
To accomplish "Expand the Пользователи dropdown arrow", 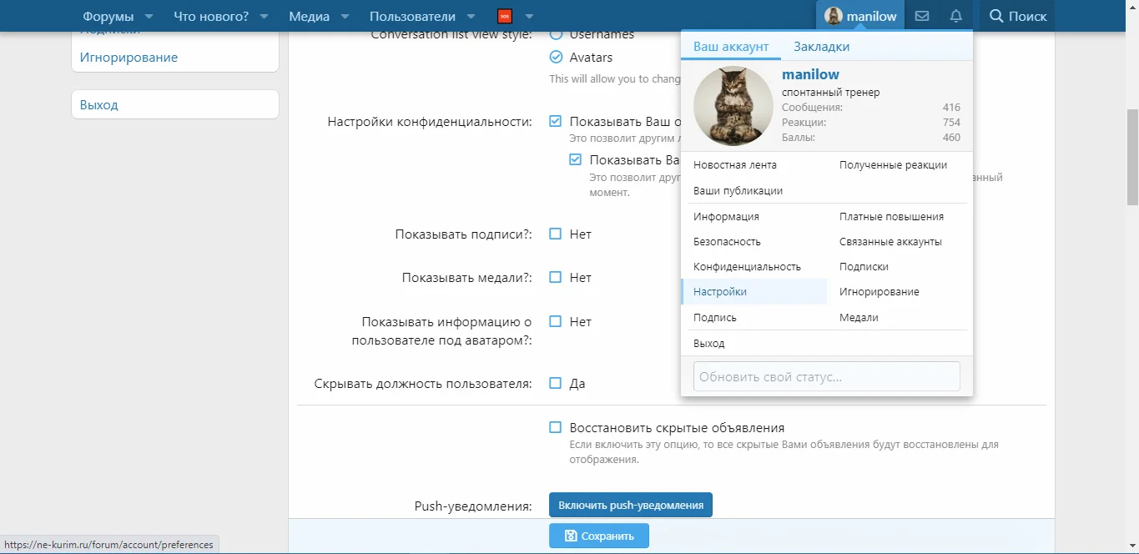I will coord(471,16).
